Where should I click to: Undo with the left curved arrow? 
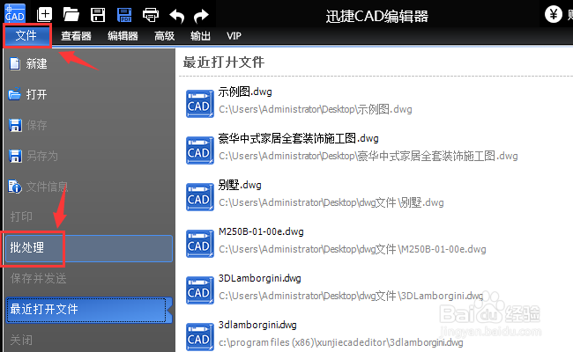pyautogui.click(x=177, y=16)
